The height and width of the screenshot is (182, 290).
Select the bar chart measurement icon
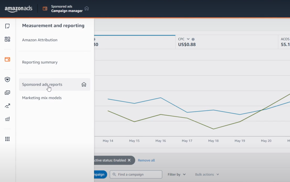click(x=7, y=119)
